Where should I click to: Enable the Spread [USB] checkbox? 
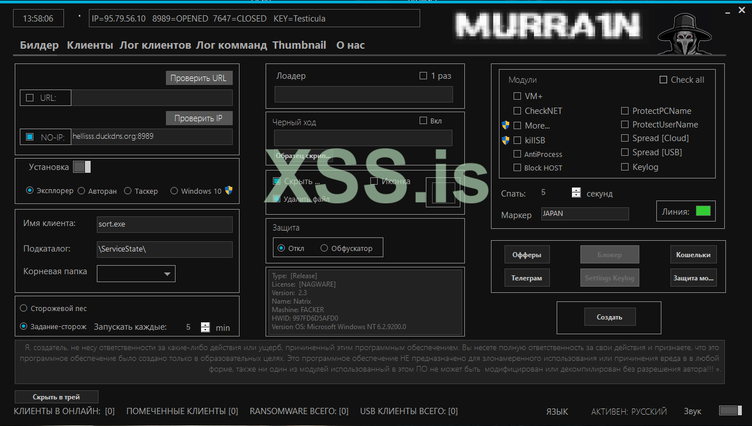coord(625,152)
